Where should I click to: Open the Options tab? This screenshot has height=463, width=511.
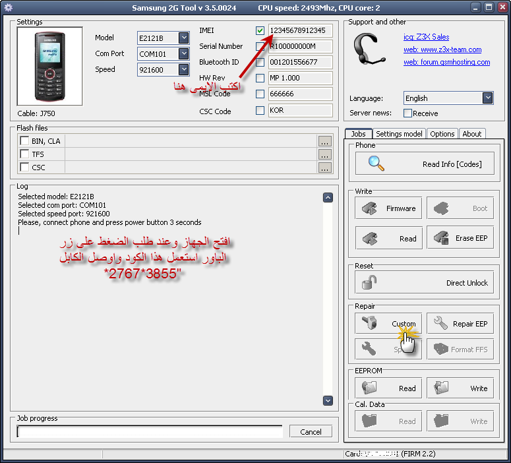coord(442,134)
